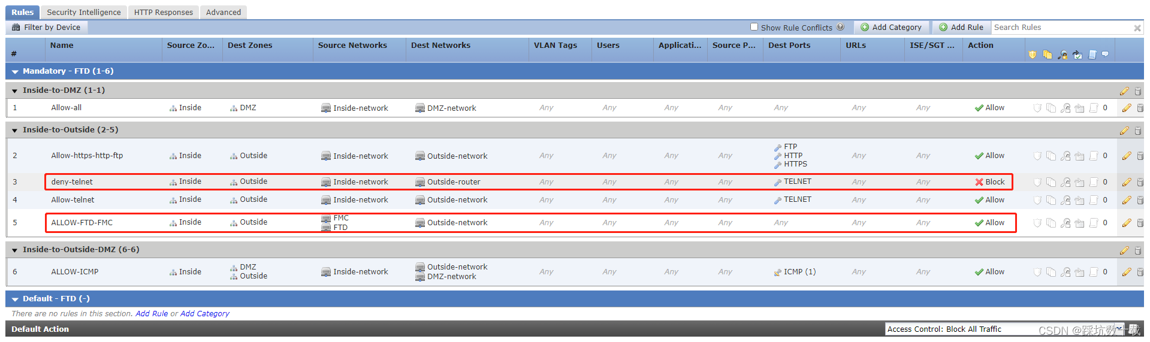This screenshot has width=1150, height=342.
Task: Click the Show Rule Conflicts help icon
Action: [840, 27]
